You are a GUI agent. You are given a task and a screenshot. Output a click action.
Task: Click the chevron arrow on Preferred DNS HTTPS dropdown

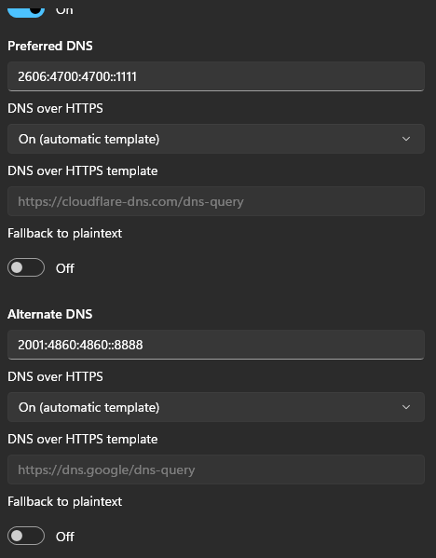[x=406, y=139]
